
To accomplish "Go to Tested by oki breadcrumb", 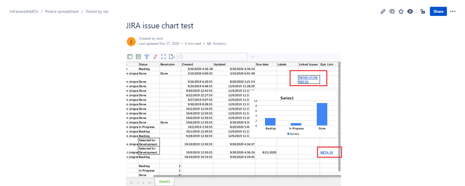I will coord(96,12).
